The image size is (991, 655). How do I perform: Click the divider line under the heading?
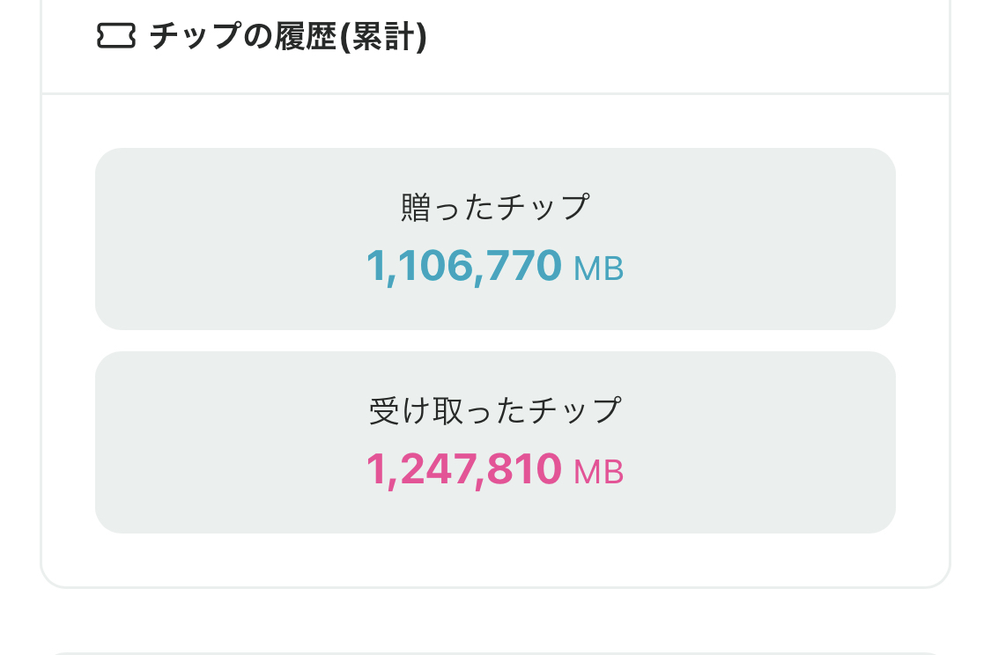tap(495, 93)
